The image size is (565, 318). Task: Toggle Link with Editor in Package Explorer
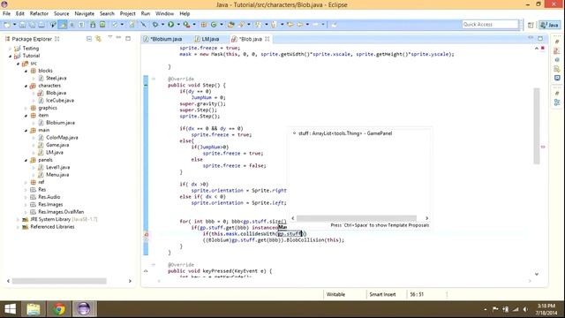click(x=98, y=39)
